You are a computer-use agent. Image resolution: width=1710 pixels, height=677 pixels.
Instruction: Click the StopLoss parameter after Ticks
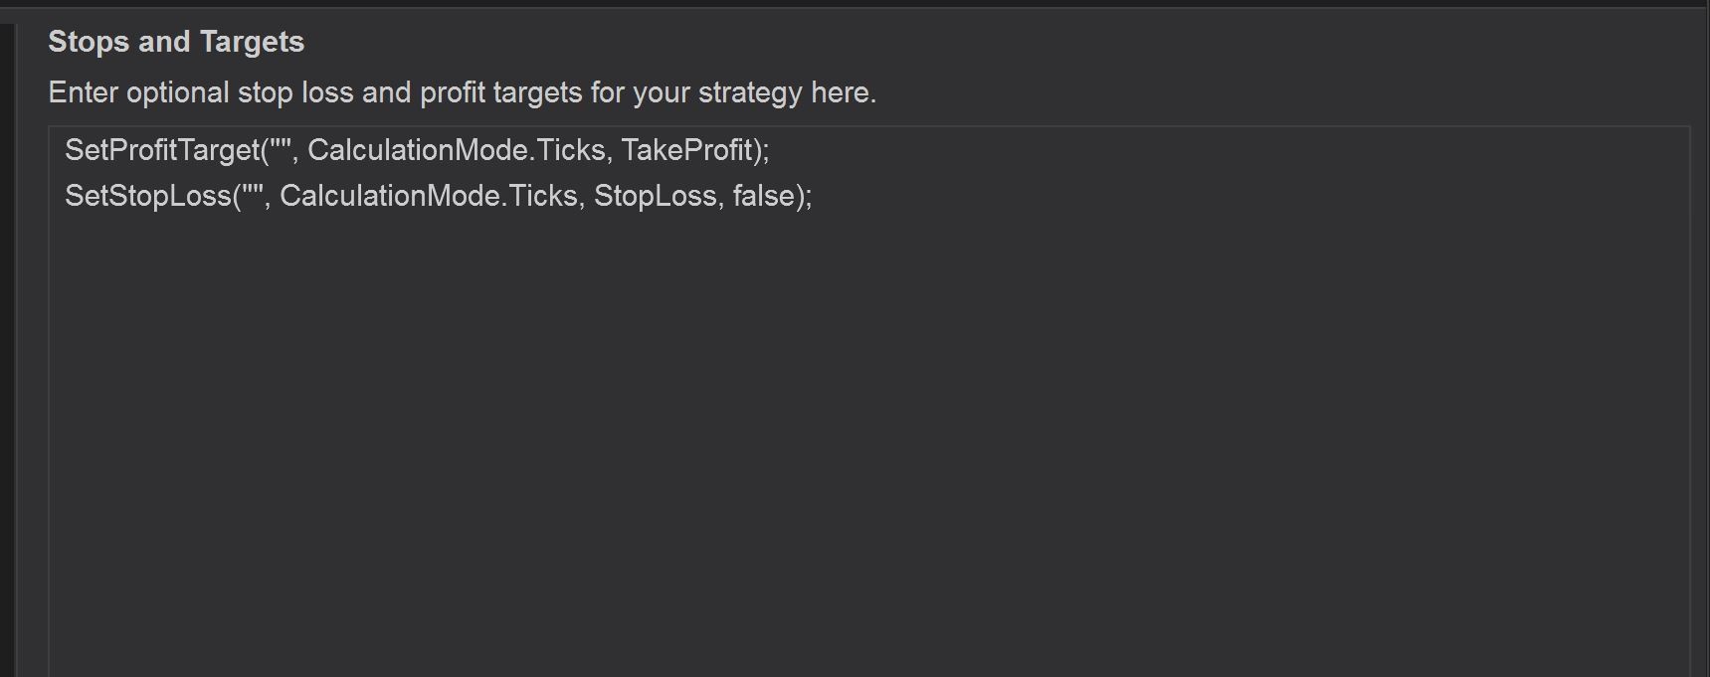(654, 196)
